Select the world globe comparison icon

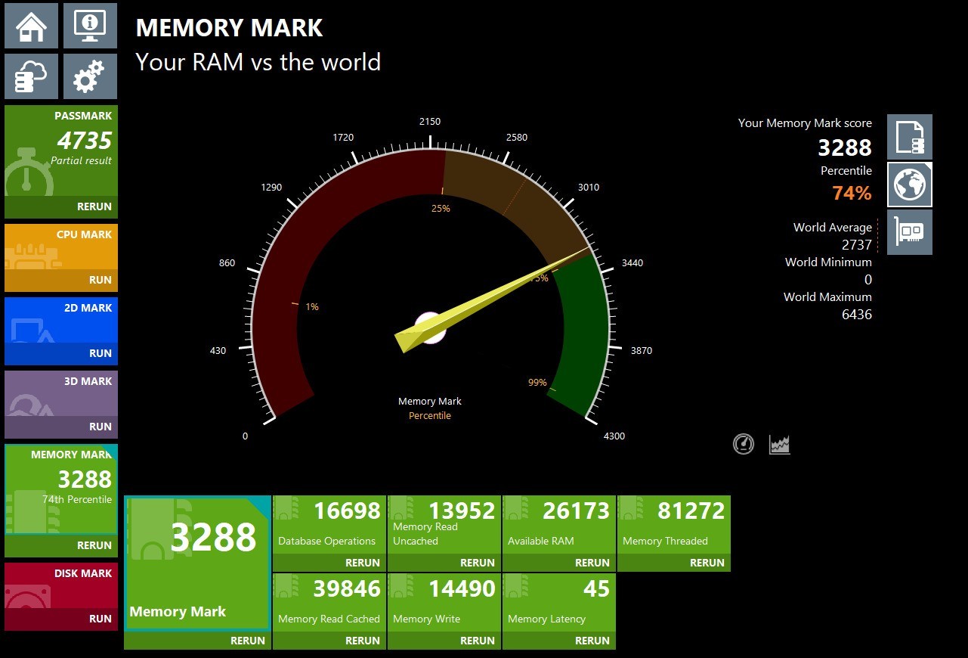(x=909, y=185)
